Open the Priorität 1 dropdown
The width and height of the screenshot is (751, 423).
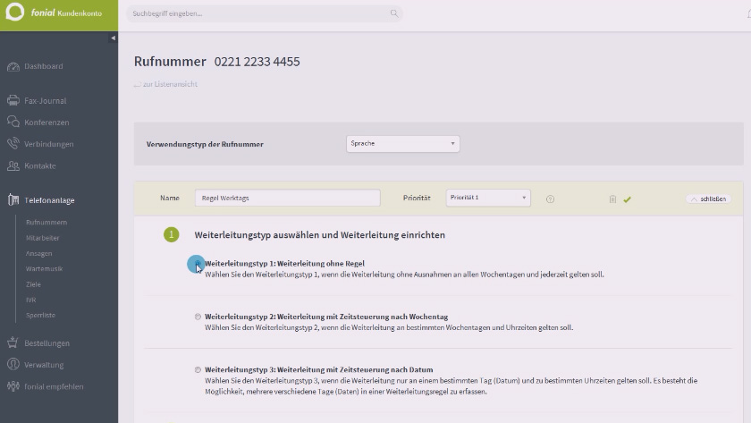[x=488, y=198]
